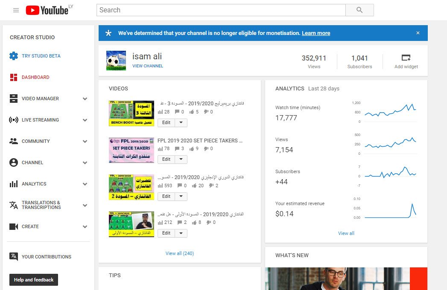Click Edit button for SET PIECE TAKERS video
The width and height of the screenshot is (447, 290).
166,159
